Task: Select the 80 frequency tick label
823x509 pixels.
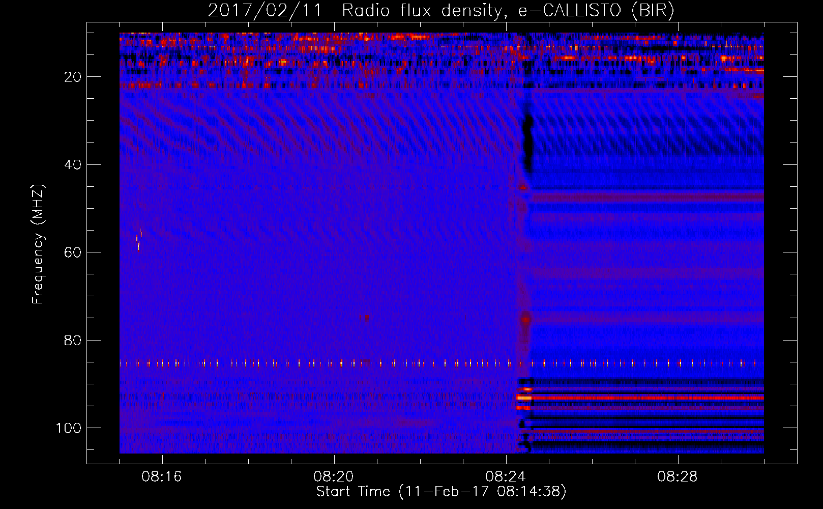Action: click(x=73, y=340)
